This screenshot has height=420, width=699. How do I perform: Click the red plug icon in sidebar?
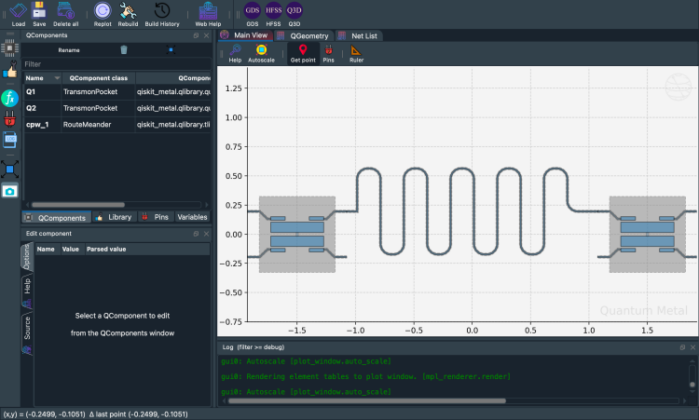10,119
